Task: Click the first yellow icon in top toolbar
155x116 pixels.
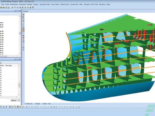Action: (x=1, y=7)
